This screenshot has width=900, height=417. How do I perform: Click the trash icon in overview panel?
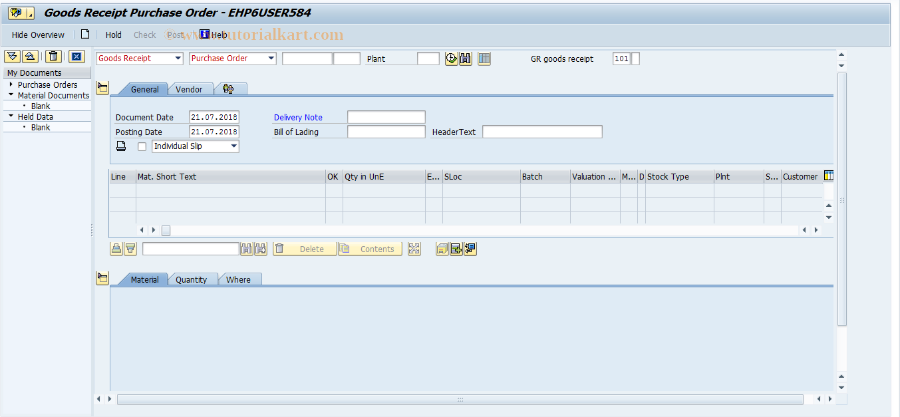tap(54, 57)
